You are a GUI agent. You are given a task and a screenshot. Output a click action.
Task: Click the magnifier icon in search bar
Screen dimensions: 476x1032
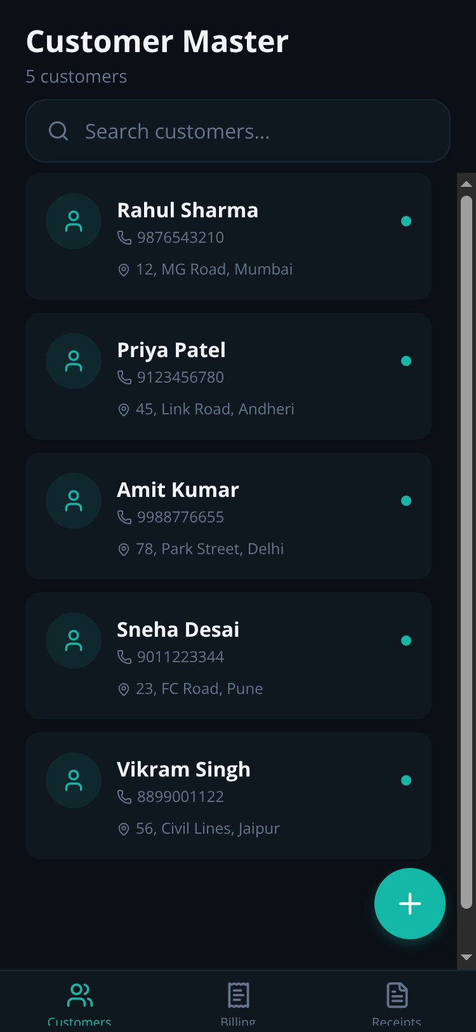pos(58,131)
